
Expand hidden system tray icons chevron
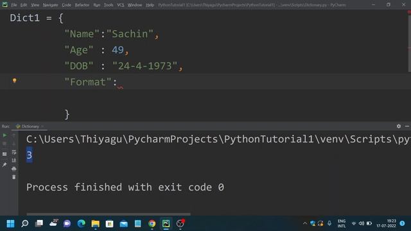(x=304, y=223)
